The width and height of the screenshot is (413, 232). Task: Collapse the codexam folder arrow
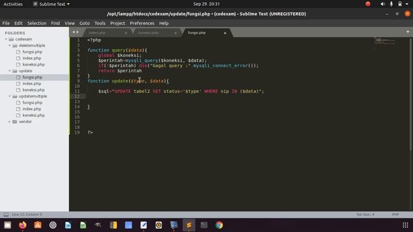[6, 39]
